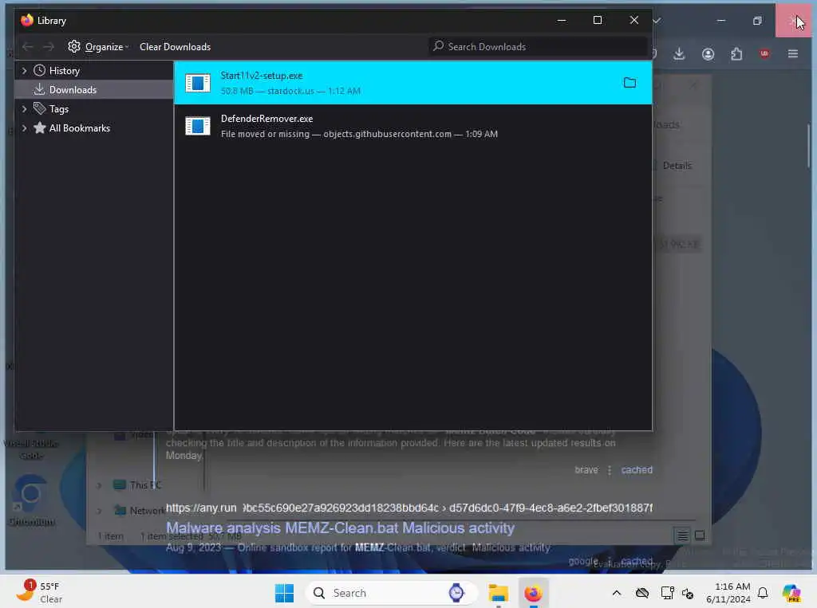Go back in Library navigation
The width and height of the screenshot is (817, 608).
[28, 47]
